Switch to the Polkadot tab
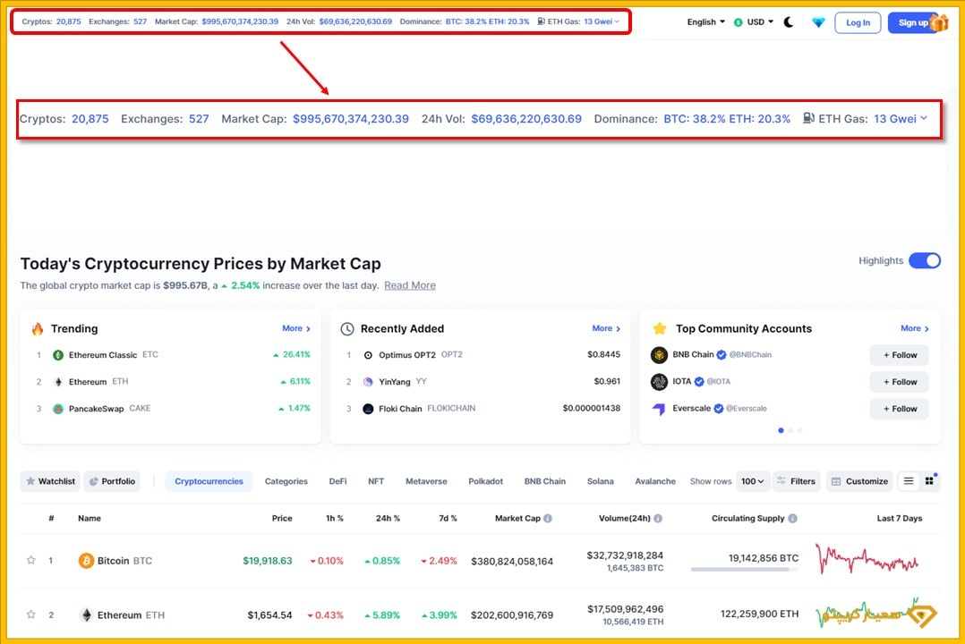Screen dimensions: 965x644 [485, 481]
